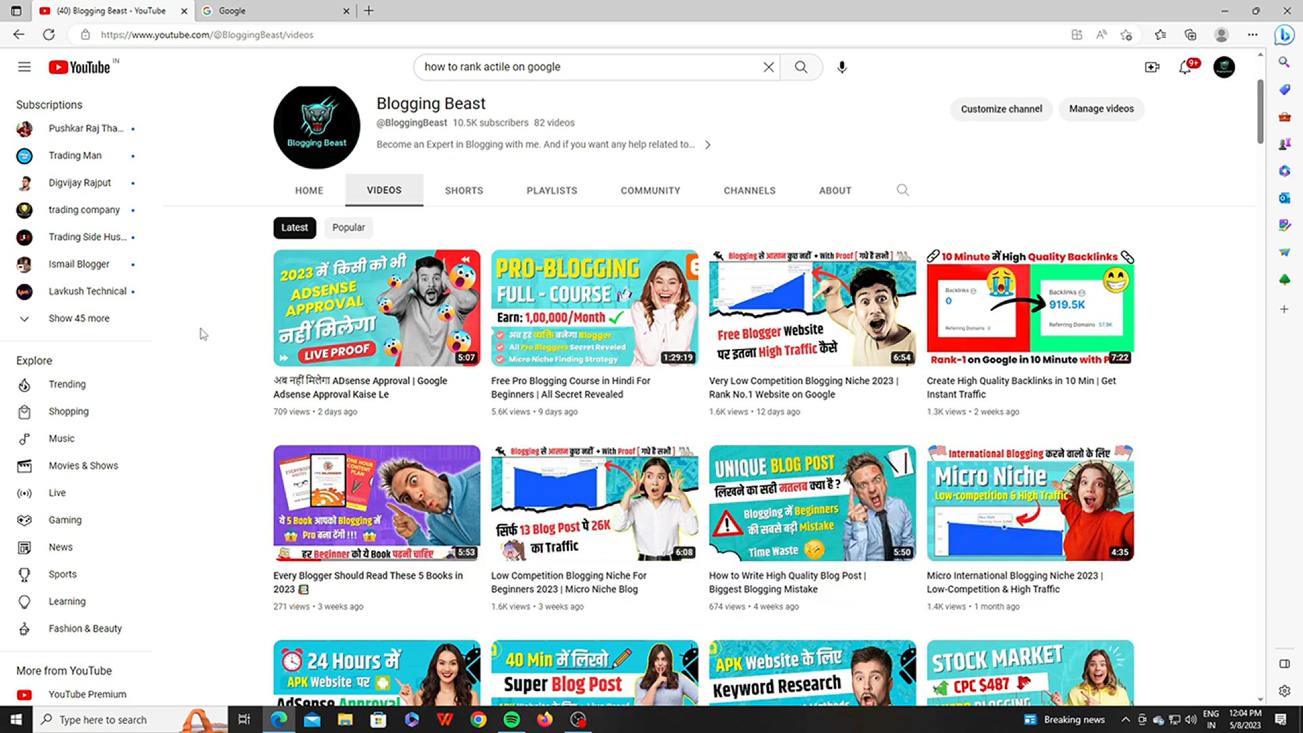The height and width of the screenshot is (733, 1303).
Task: Open Music in Explore
Action: (76, 438)
